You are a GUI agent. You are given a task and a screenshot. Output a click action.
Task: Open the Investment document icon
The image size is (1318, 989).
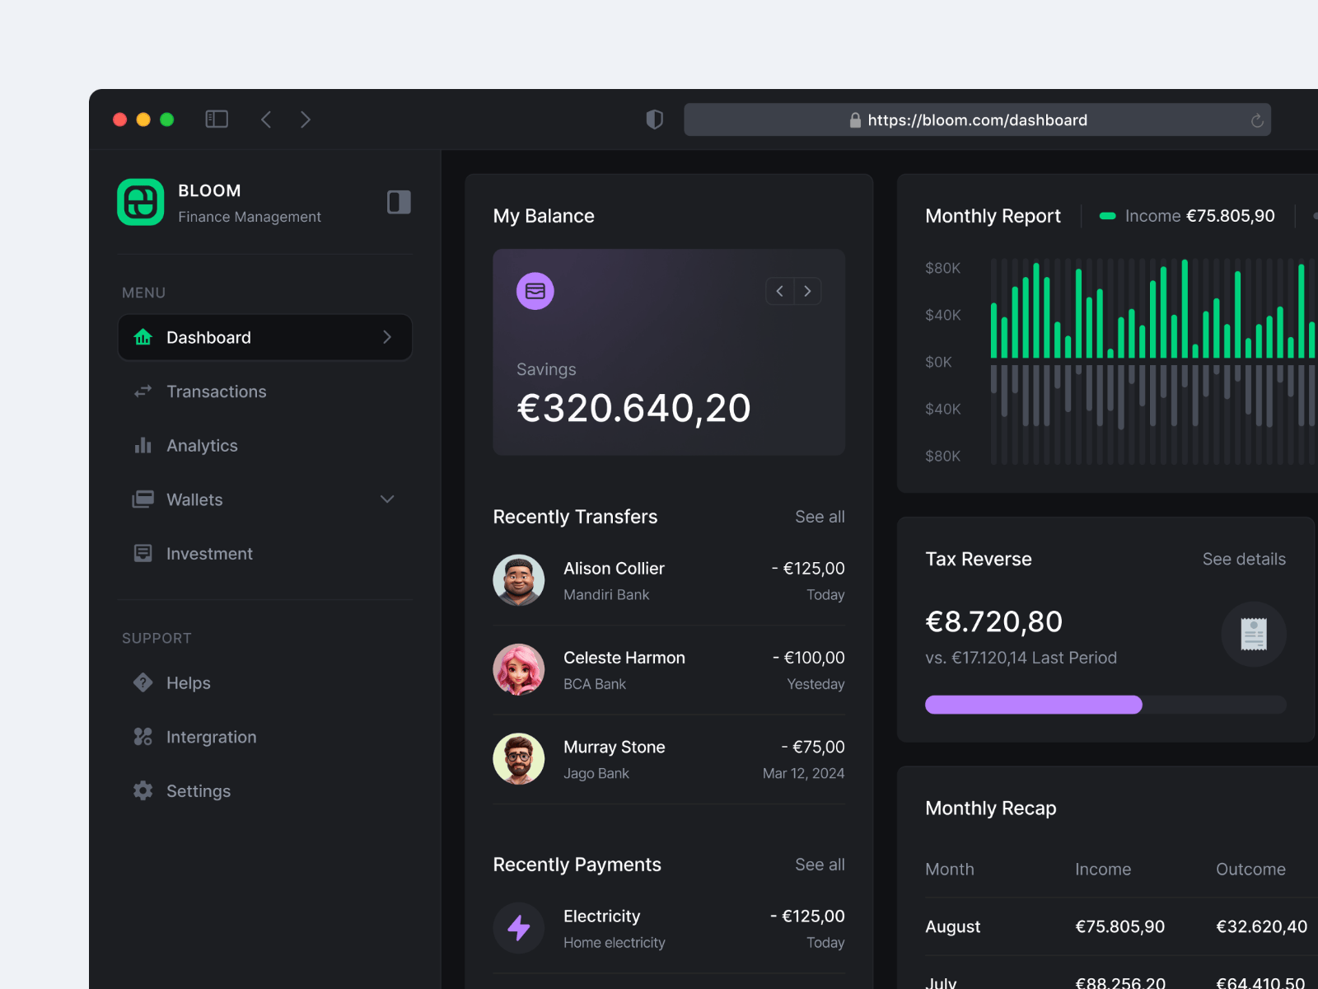pos(143,553)
